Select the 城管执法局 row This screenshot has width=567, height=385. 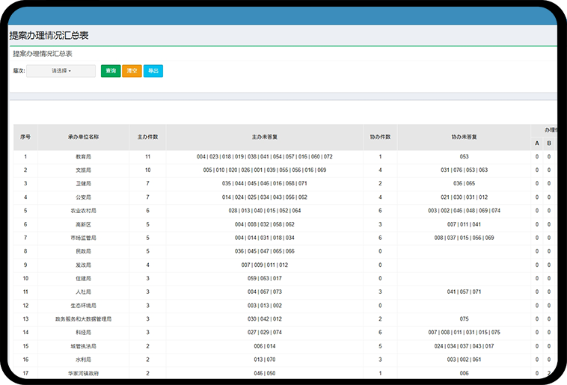(83, 346)
